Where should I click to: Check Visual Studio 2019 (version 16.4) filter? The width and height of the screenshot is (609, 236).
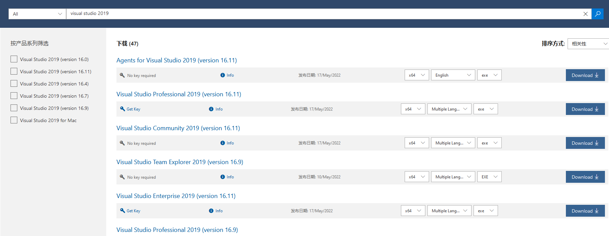pos(14,83)
